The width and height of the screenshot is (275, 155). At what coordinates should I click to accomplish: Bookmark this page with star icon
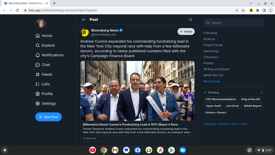pyautogui.click(x=243, y=10)
